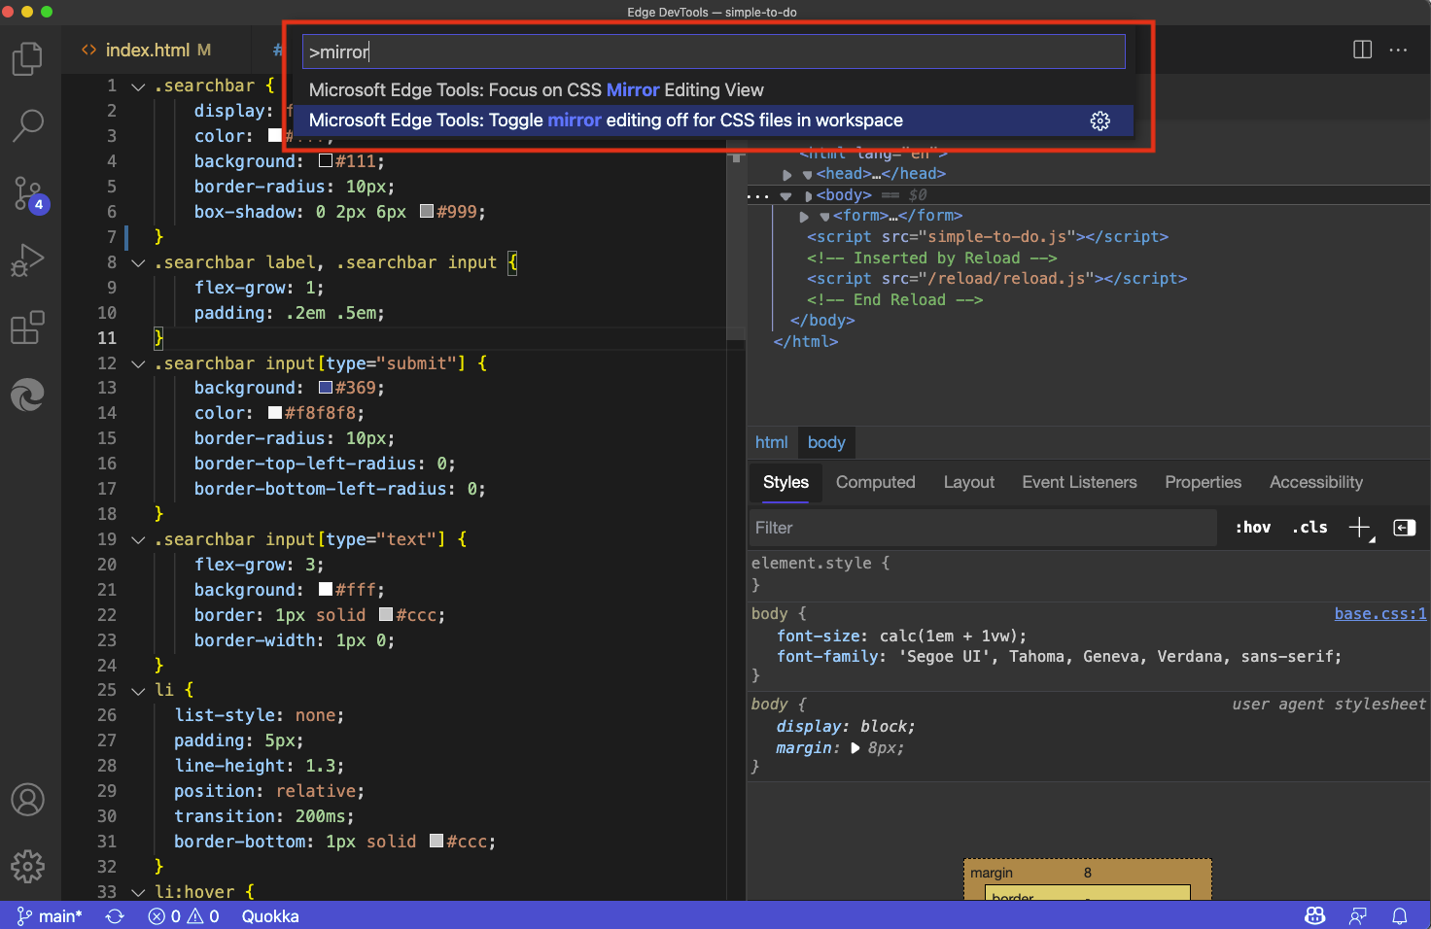Select the Search icon in the activity bar
Viewport: 1431px width, 929px height.
click(27, 126)
